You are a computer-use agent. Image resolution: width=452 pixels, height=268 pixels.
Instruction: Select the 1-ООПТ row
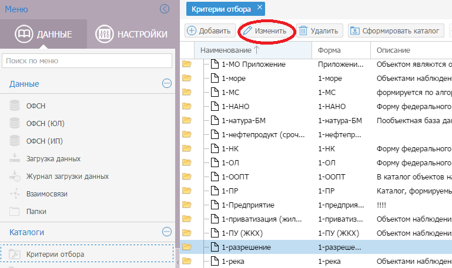316,177
